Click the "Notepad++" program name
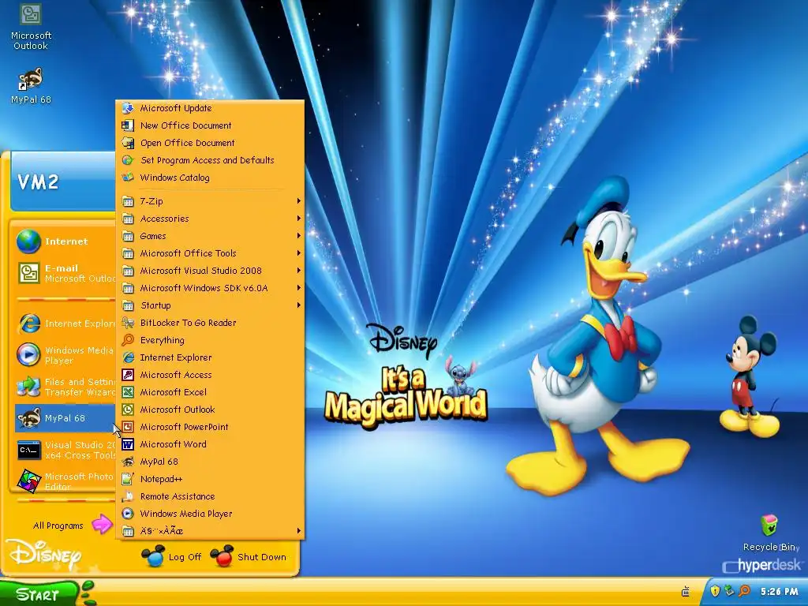 (x=161, y=479)
